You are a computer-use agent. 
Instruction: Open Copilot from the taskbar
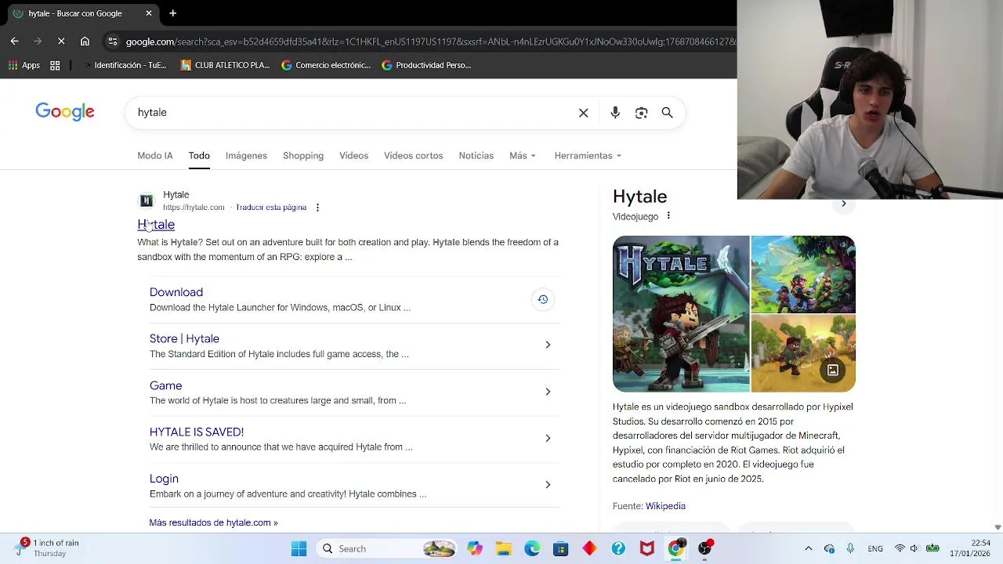coord(475,548)
